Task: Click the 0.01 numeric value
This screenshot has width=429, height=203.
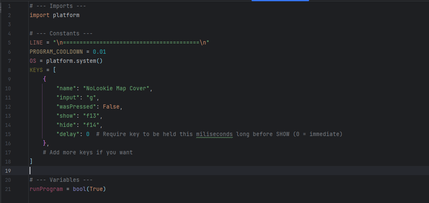Action: pyautogui.click(x=99, y=52)
